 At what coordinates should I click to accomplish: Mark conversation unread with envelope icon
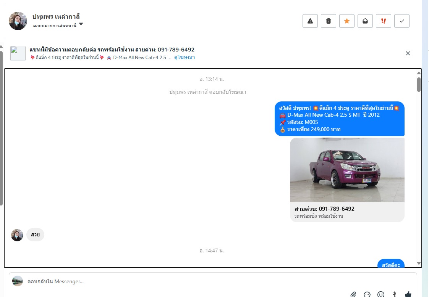[365, 21]
